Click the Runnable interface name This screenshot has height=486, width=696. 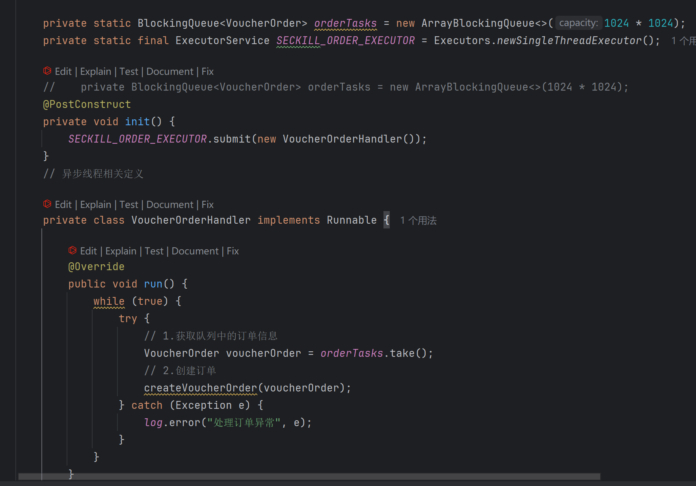pos(352,220)
